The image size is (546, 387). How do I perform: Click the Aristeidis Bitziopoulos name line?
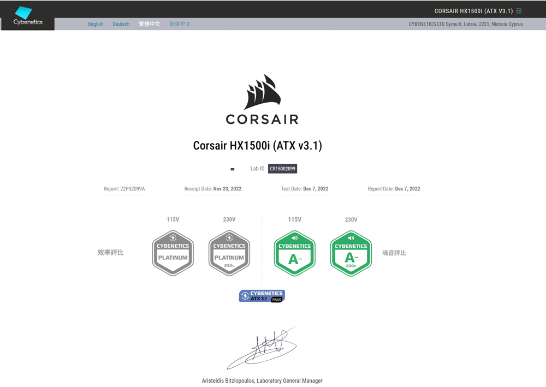[x=262, y=381]
